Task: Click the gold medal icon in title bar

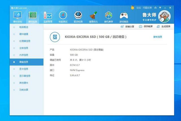Action: [x=133, y=8]
